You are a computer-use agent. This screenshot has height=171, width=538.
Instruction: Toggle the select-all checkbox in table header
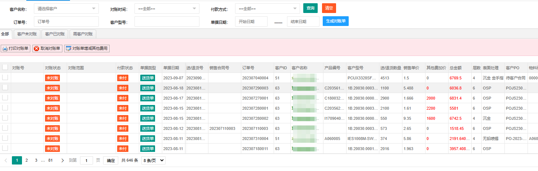pos(5,67)
